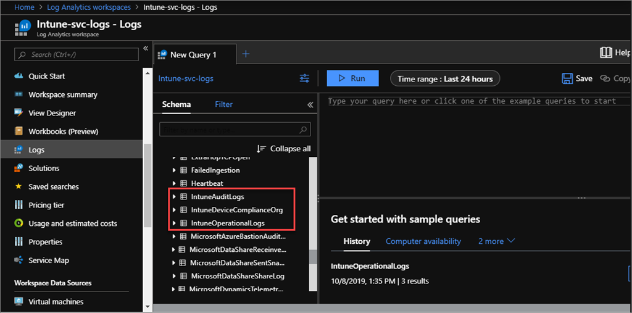Expand the FailedIngestion table node
This screenshot has width=632, height=313.
coord(173,170)
